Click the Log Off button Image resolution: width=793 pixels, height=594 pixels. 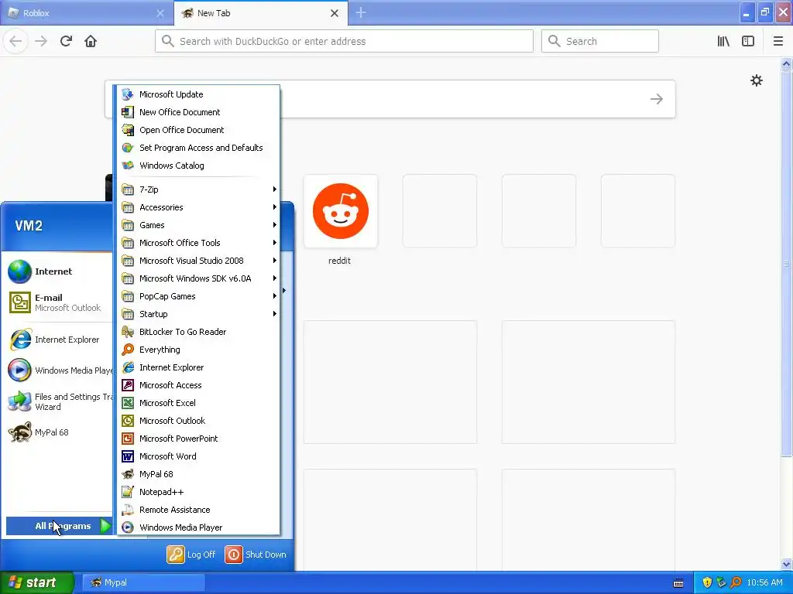pos(191,555)
